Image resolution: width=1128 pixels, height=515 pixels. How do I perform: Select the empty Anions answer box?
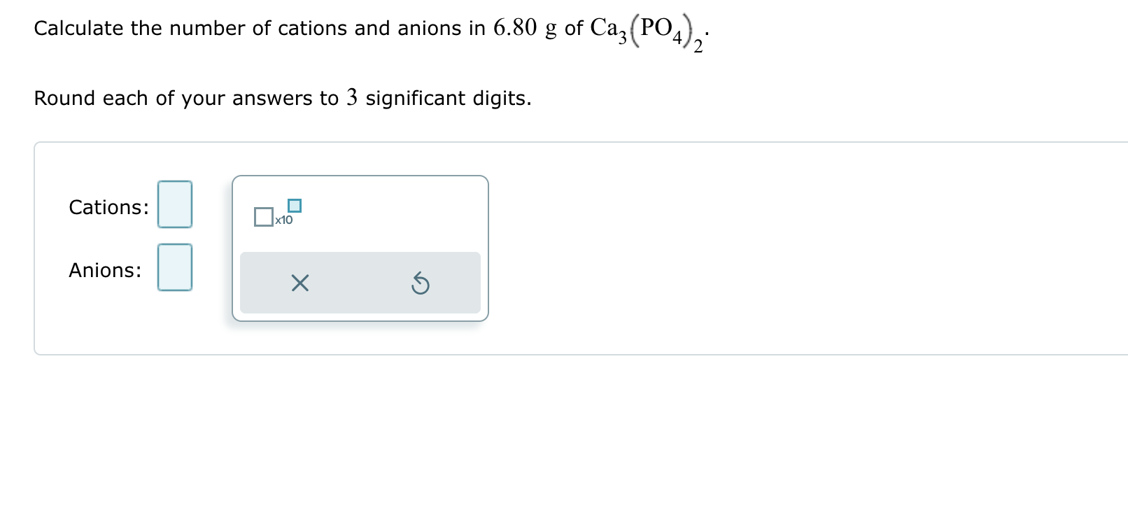click(174, 267)
